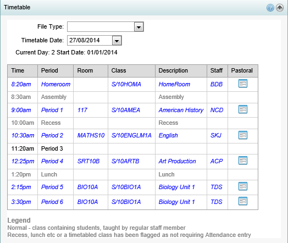
Task: Open class link S/10AMEA
Action: pyautogui.click(x=126, y=110)
